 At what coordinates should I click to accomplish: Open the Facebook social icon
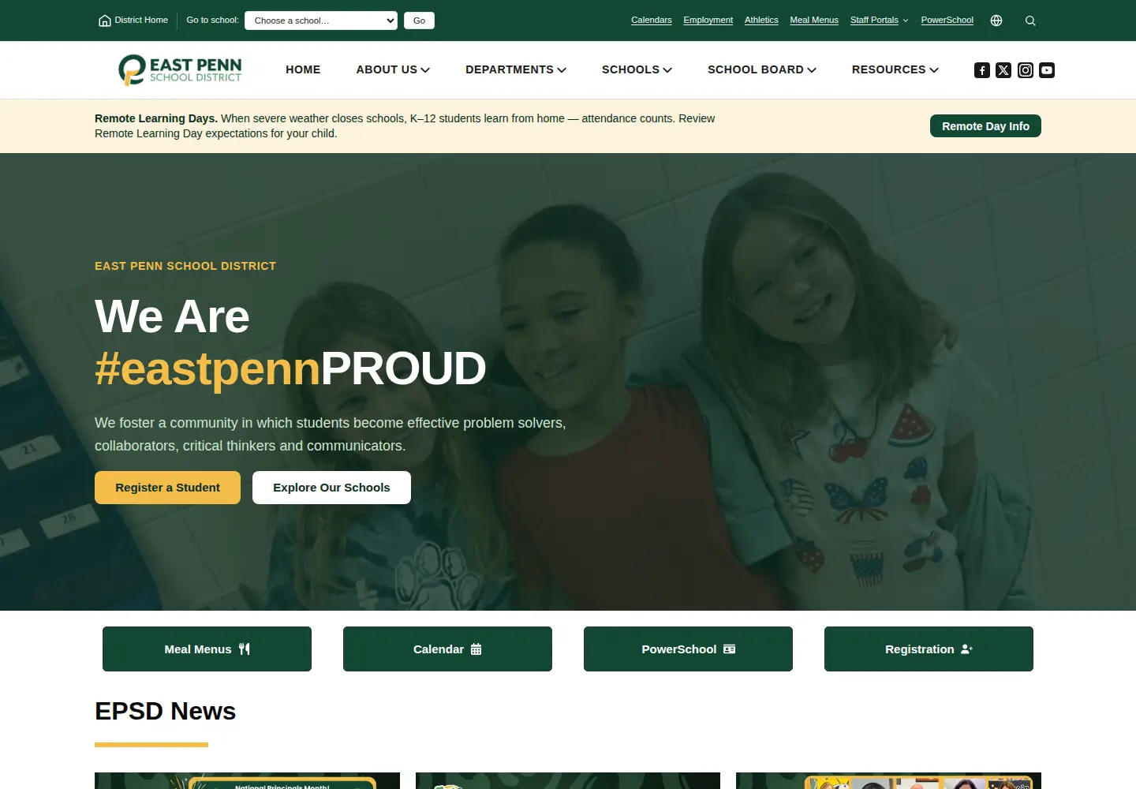[982, 70]
